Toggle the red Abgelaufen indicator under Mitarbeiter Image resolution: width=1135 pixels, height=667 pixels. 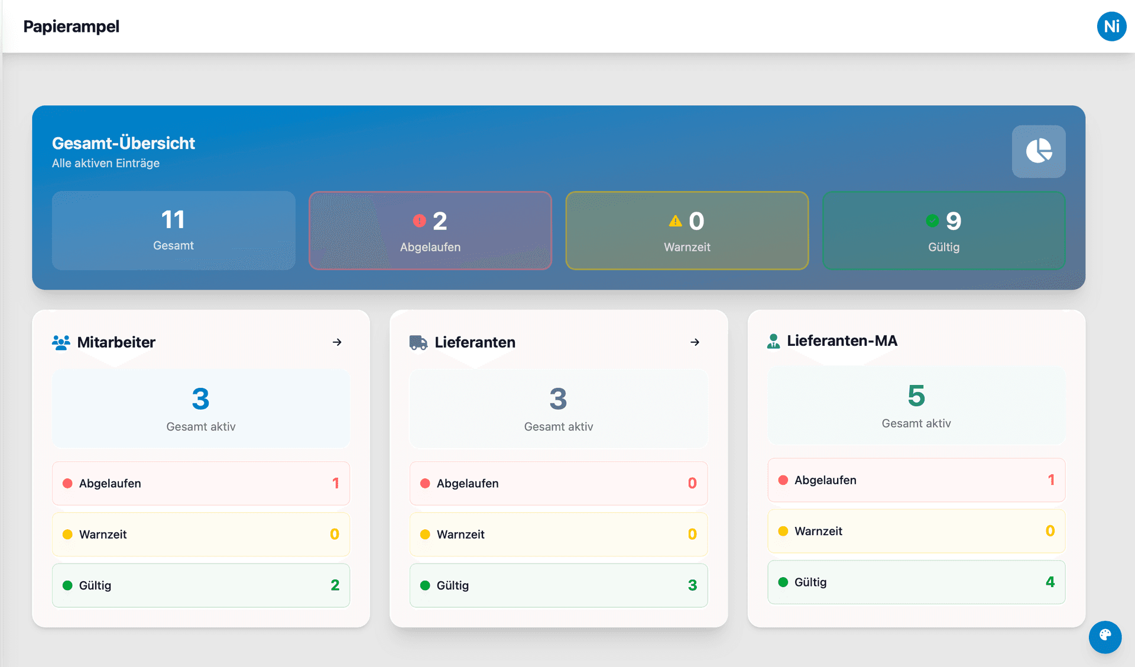67,483
